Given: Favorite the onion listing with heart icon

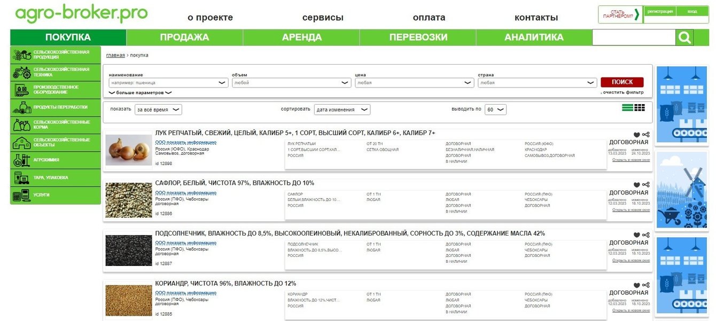Looking at the screenshot, I should tap(636, 135).
